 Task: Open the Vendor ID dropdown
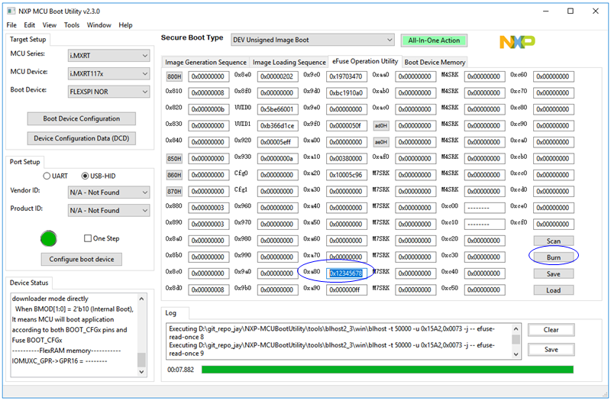(x=108, y=192)
